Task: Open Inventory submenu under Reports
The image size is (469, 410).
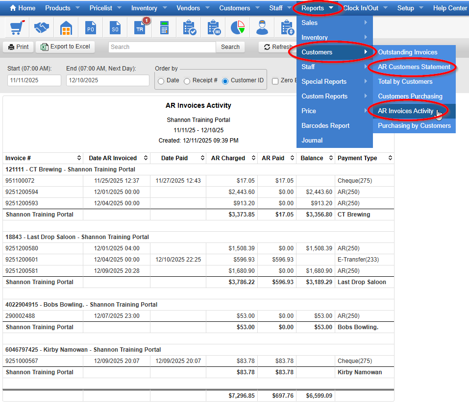Action: coord(334,37)
